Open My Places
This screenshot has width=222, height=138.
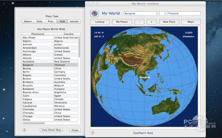click(x=122, y=22)
